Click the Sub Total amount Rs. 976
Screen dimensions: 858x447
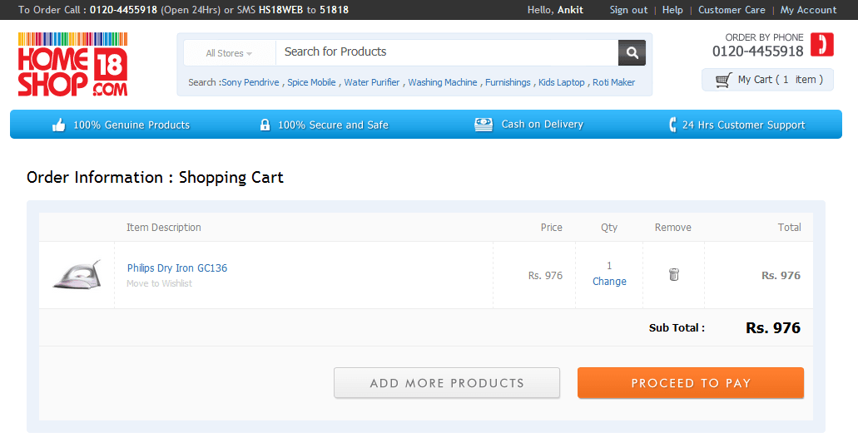click(x=773, y=328)
